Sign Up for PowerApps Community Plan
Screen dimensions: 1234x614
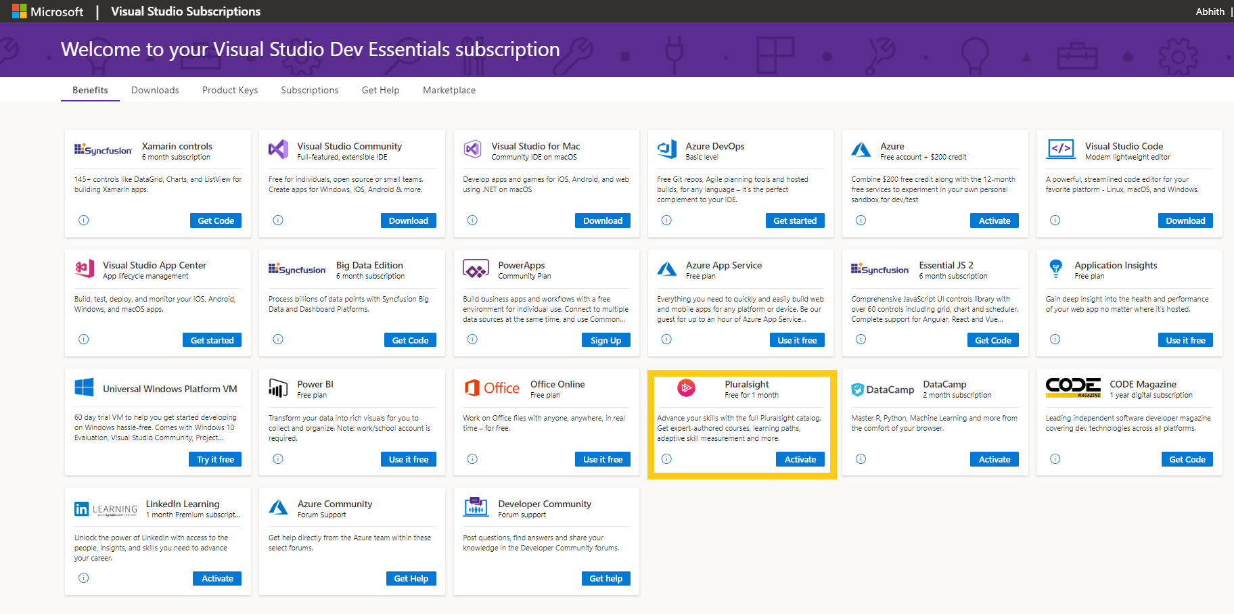[x=605, y=339]
